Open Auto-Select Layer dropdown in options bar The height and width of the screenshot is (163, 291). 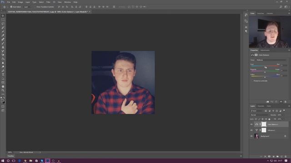(27, 7)
